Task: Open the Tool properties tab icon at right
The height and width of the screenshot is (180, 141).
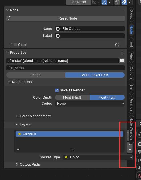Action: tap(139, 134)
